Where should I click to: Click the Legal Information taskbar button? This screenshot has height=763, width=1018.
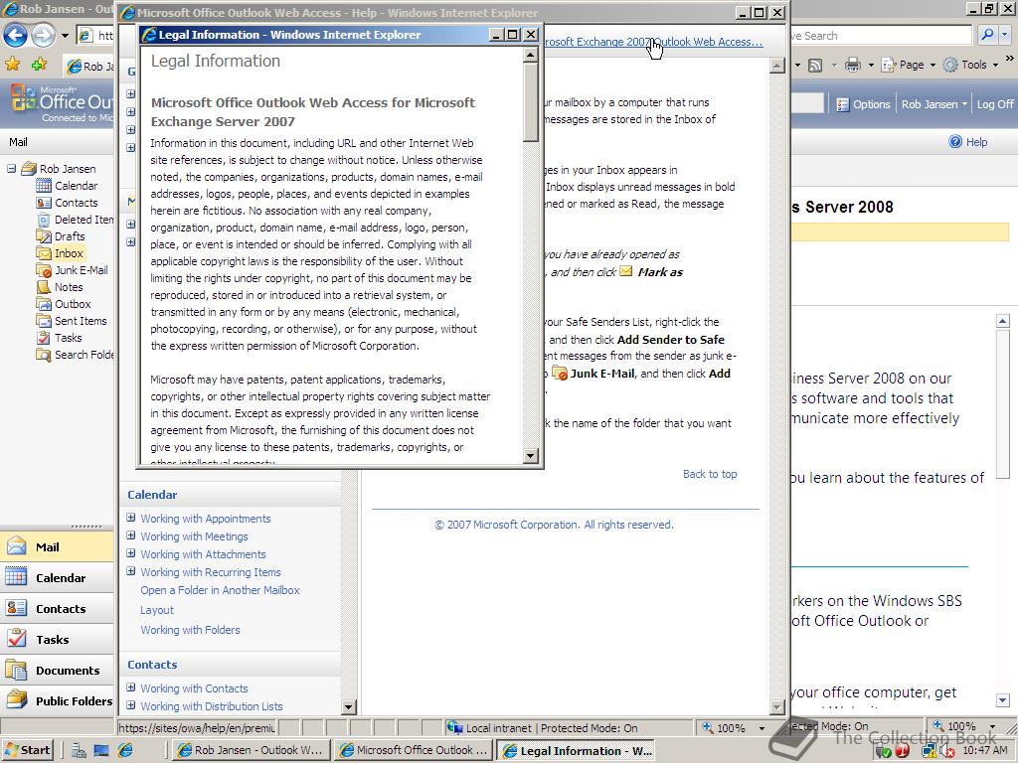click(x=578, y=750)
